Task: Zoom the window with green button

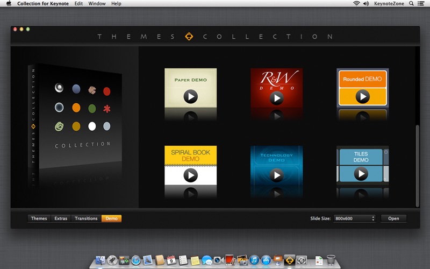Action: tap(28, 29)
